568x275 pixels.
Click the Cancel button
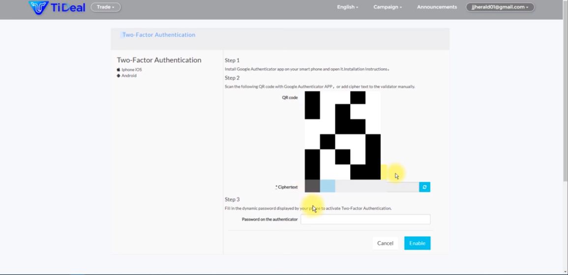[x=385, y=243]
